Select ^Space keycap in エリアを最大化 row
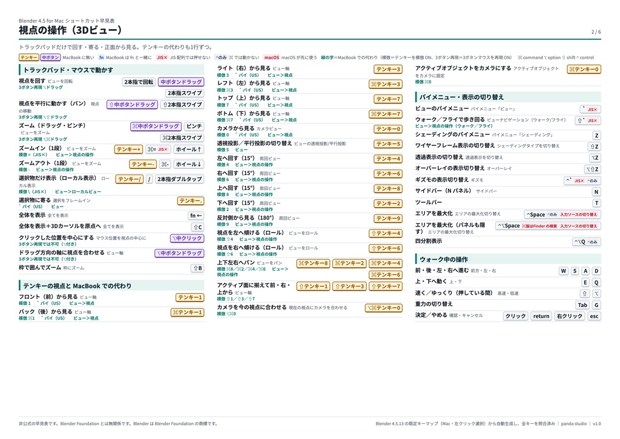The image size is (620, 439). coord(562,214)
